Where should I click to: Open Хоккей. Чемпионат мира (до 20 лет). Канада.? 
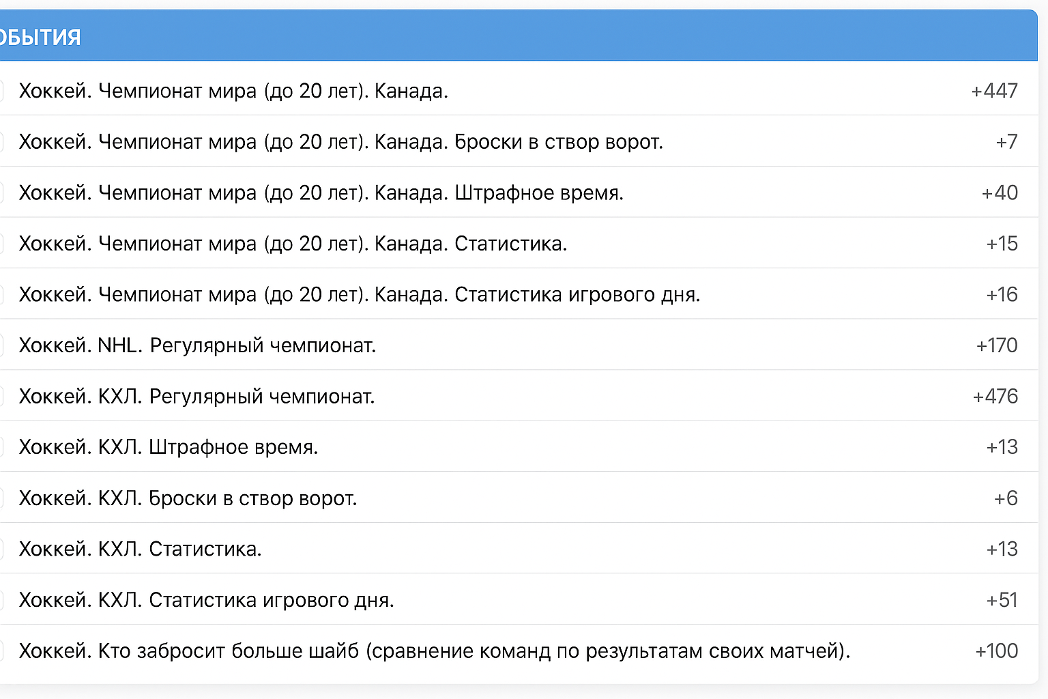[x=233, y=91]
